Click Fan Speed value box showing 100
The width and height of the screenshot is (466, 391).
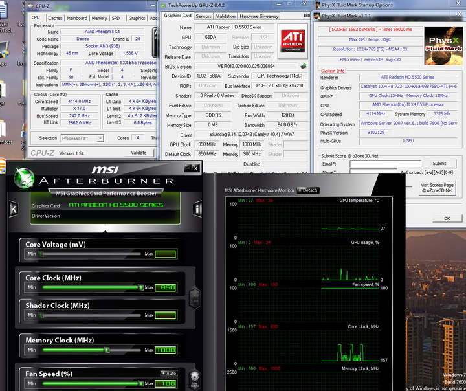[166, 384]
